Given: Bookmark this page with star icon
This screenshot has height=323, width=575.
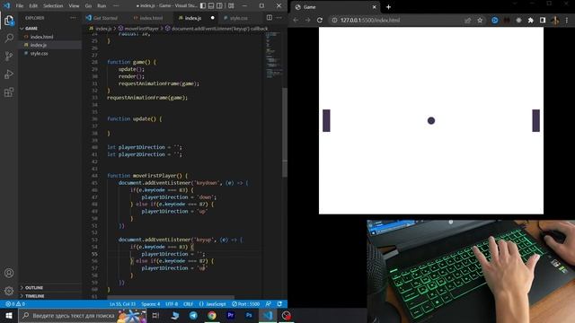Looking at the screenshot, I should click(480, 20).
